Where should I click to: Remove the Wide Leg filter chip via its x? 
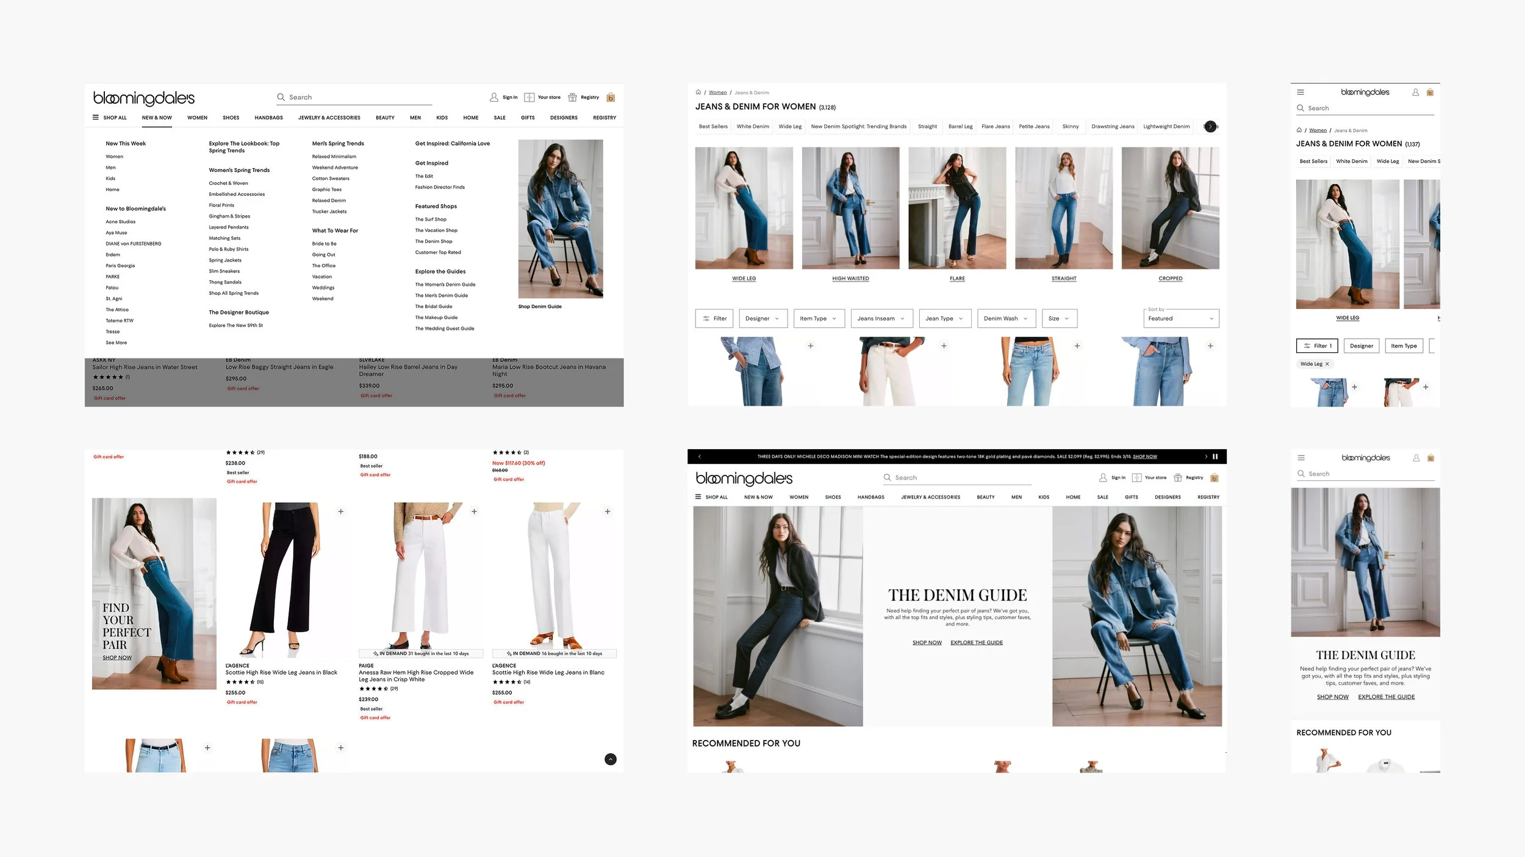pyautogui.click(x=1327, y=364)
